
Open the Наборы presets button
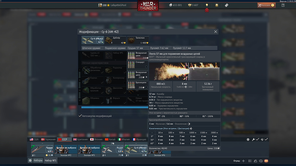38,160
